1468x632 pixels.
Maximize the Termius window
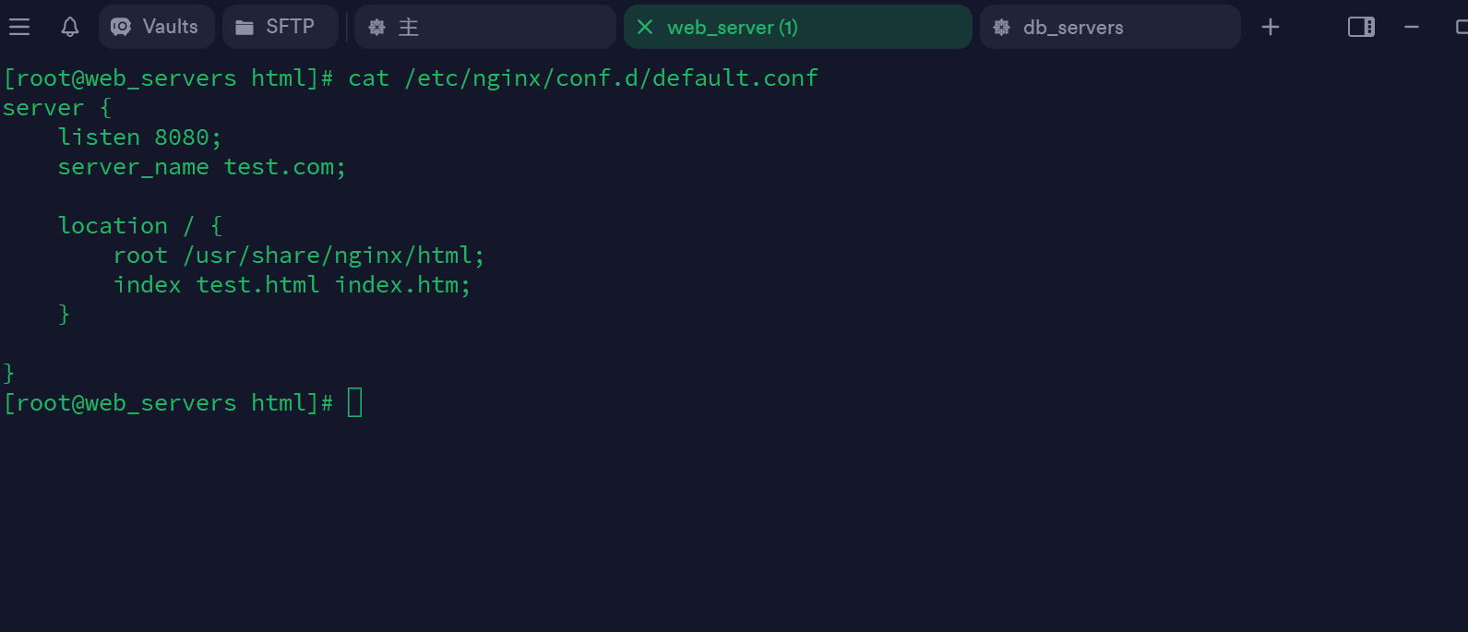[1462, 27]
